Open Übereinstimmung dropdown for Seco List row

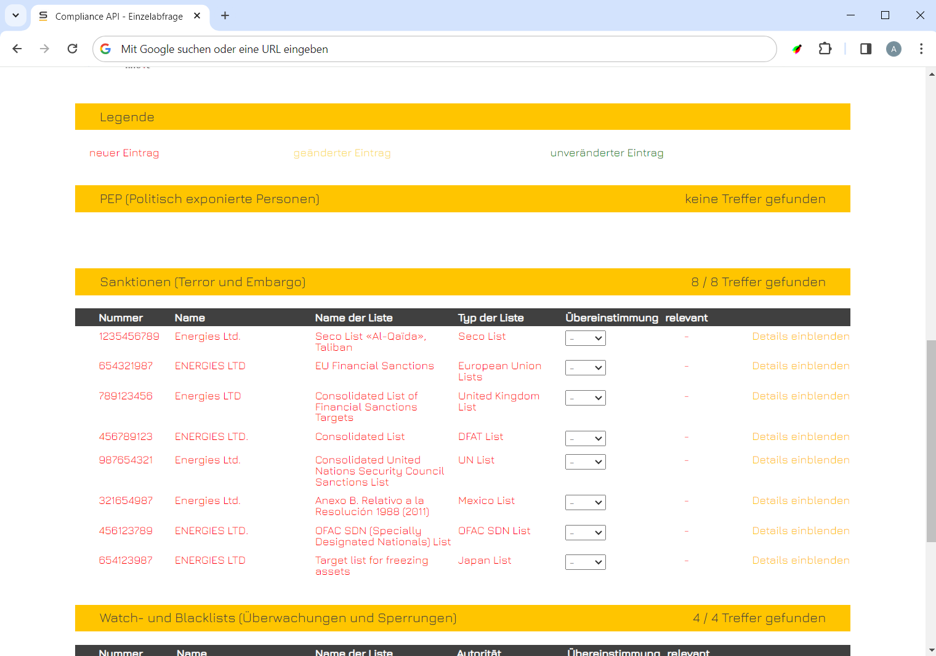pos(585,338)
